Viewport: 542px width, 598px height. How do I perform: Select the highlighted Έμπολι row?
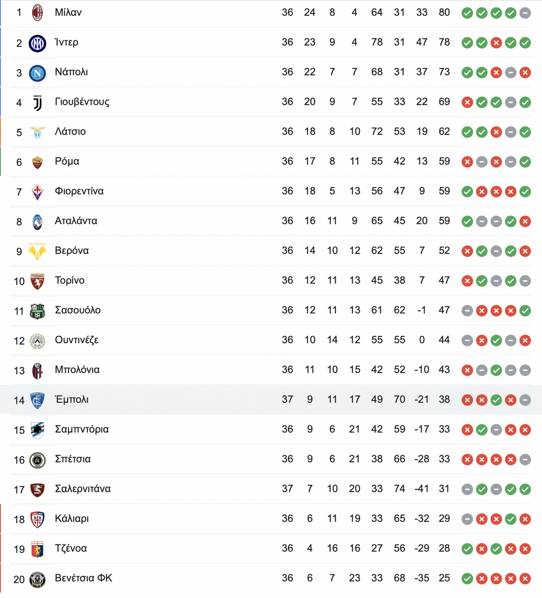pyautogui.click(x=271, y=400)
